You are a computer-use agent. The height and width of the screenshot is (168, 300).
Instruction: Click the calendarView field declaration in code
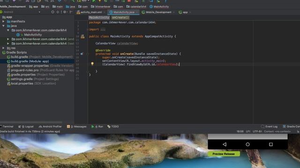[x=127, y=43]
